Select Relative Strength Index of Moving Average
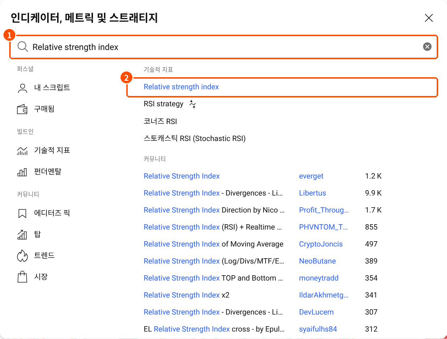Screen dimensions: 447x339 (x=214, y=244)
